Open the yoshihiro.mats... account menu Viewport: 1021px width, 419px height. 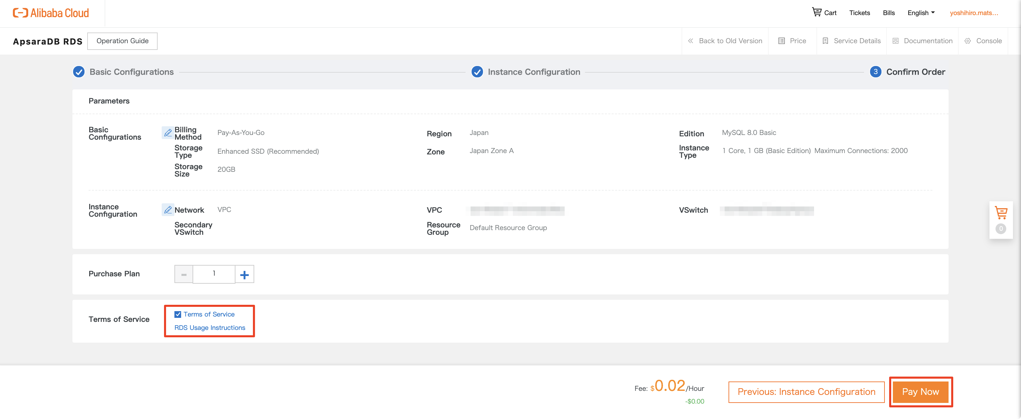click(x=974, y=13)
